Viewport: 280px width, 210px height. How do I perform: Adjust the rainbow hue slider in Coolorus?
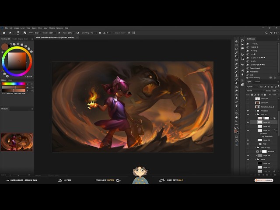pyautogui.click(x=14, y=84)
